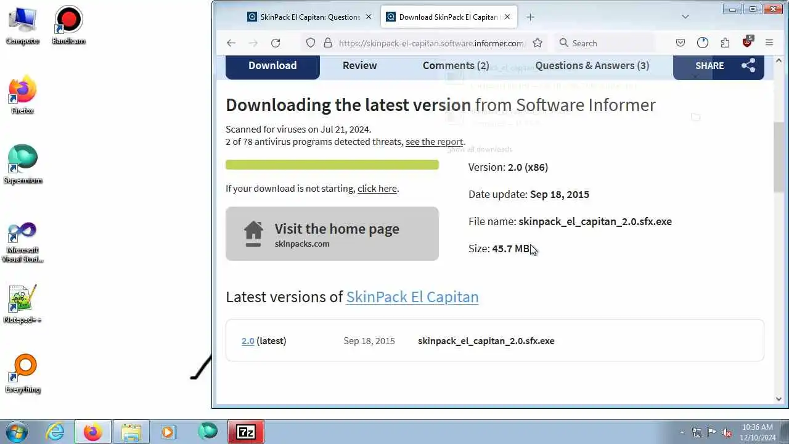789x444 pixels.
Task: Show hidden system tray icons
Action: pos(682,432)
